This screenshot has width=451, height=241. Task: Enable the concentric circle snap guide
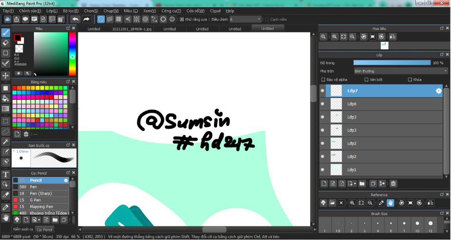145,19
